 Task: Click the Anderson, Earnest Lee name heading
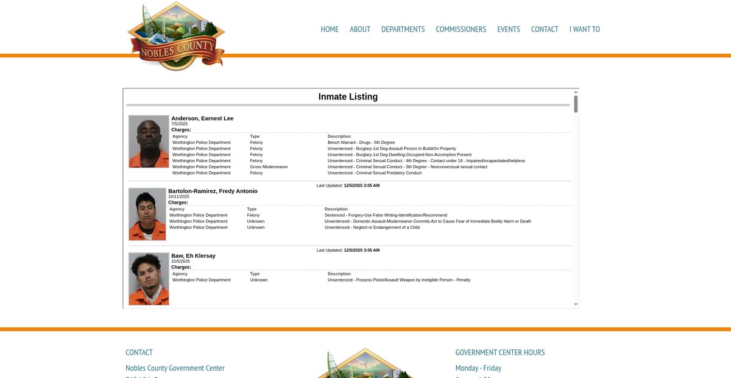tap(202, 118)
